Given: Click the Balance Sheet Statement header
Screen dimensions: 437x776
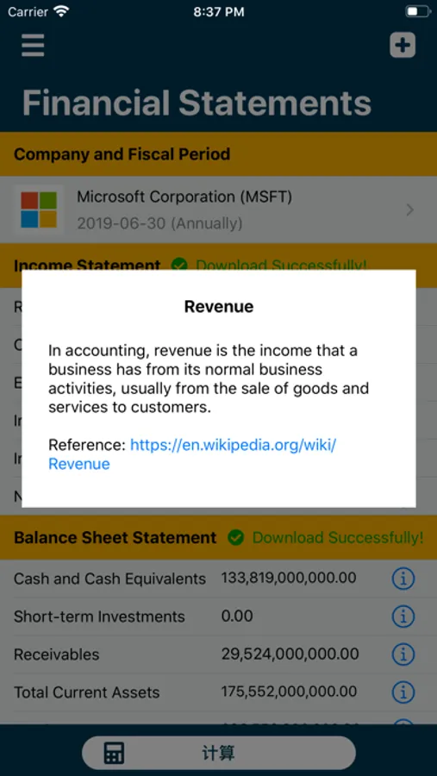Looking at the screenshot, I should coord(115,537).
